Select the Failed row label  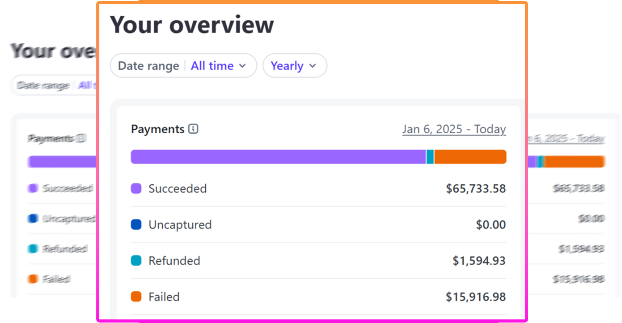(x=164, y=297)
